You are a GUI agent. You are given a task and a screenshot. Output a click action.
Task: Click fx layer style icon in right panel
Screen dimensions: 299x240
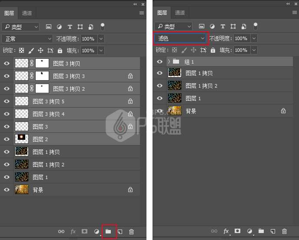[226, 231]
